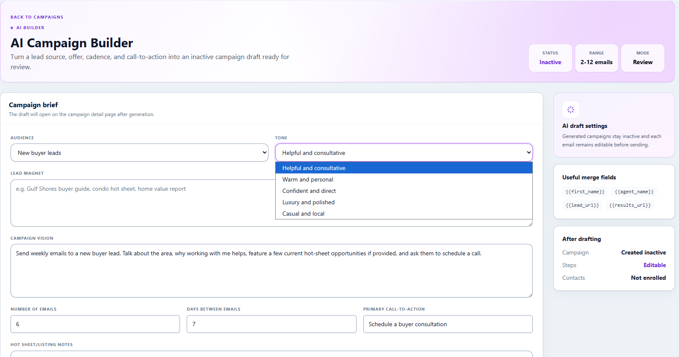Click the {{first_name}} merge field chip
Image resolution: width=679 pixels, height=357 pixels.
[585, 192]
